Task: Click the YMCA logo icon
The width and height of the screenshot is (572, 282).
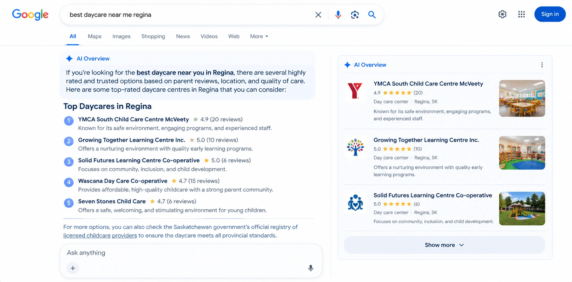Action: [355, 91]
